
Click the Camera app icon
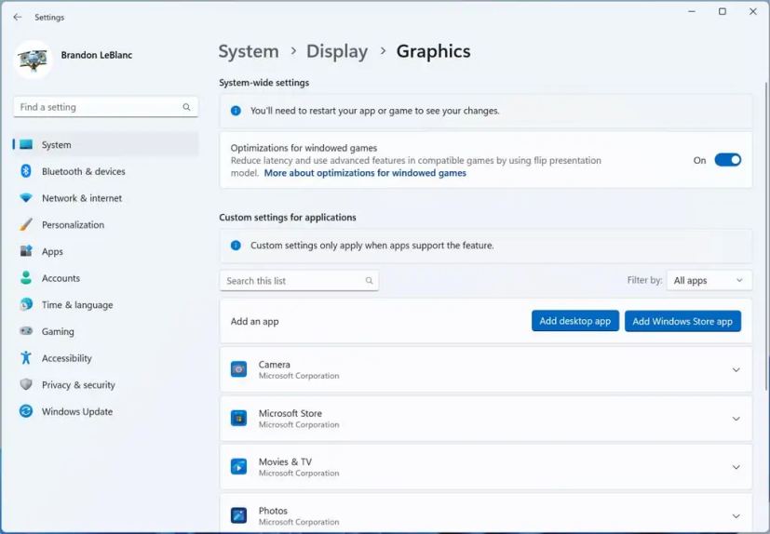[x=239, y=369]
